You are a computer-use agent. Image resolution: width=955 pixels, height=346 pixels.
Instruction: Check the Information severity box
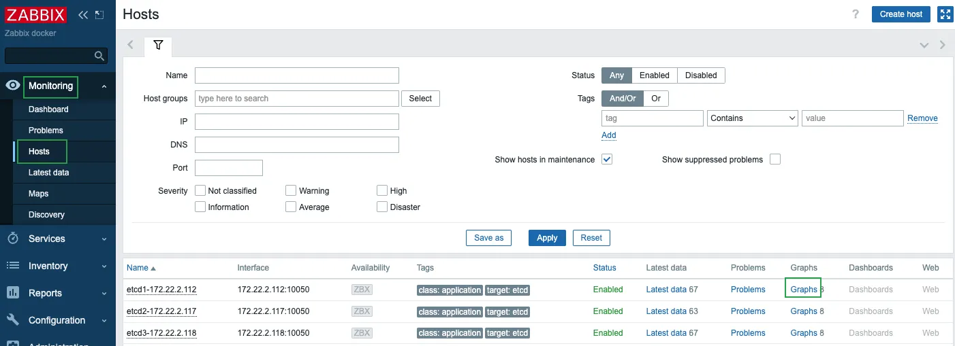coord(200,207)
